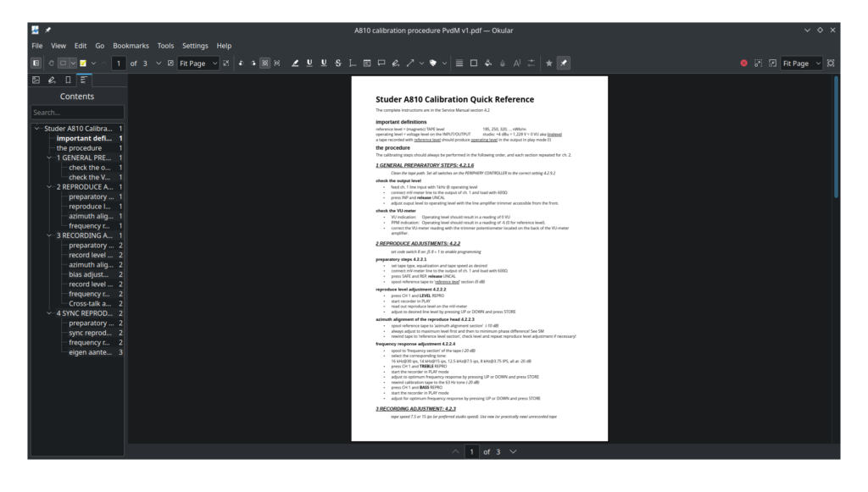Select the Highlighter annotation tool
This screenshot has width=868, height=492.
(x=295, y=64)
